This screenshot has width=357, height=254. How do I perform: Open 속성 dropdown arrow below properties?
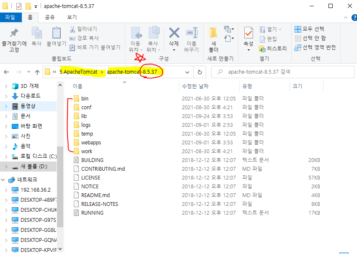tap(248, 50)
